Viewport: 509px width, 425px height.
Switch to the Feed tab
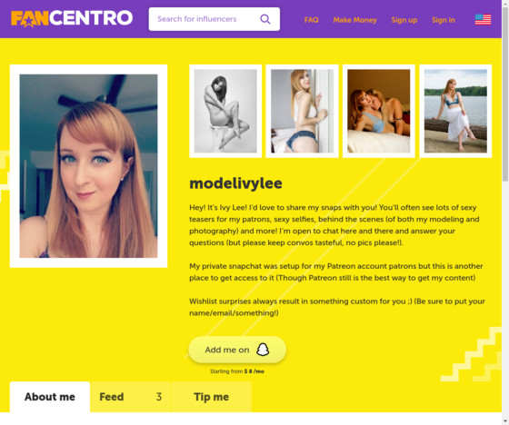(x=130, y=397)
